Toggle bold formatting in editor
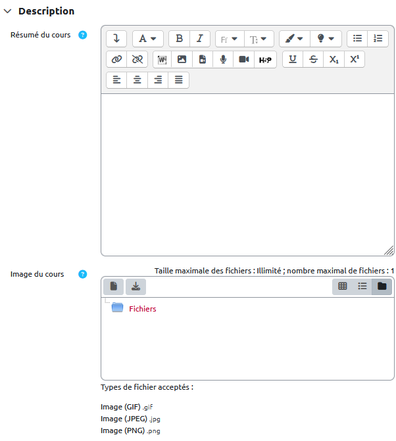This screenshot has height=441, width=396. [x=179, y=39]
